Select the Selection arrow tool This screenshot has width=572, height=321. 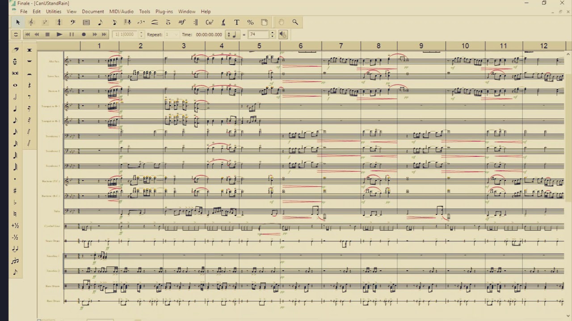click(18, 22)
